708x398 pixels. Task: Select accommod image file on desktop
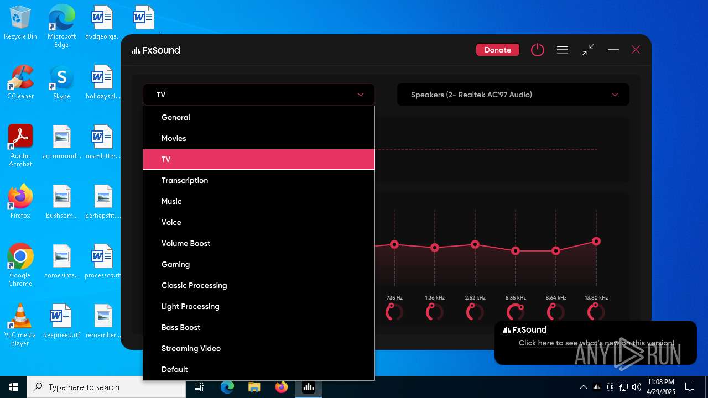pyautogui.click(x=61, y=142)
